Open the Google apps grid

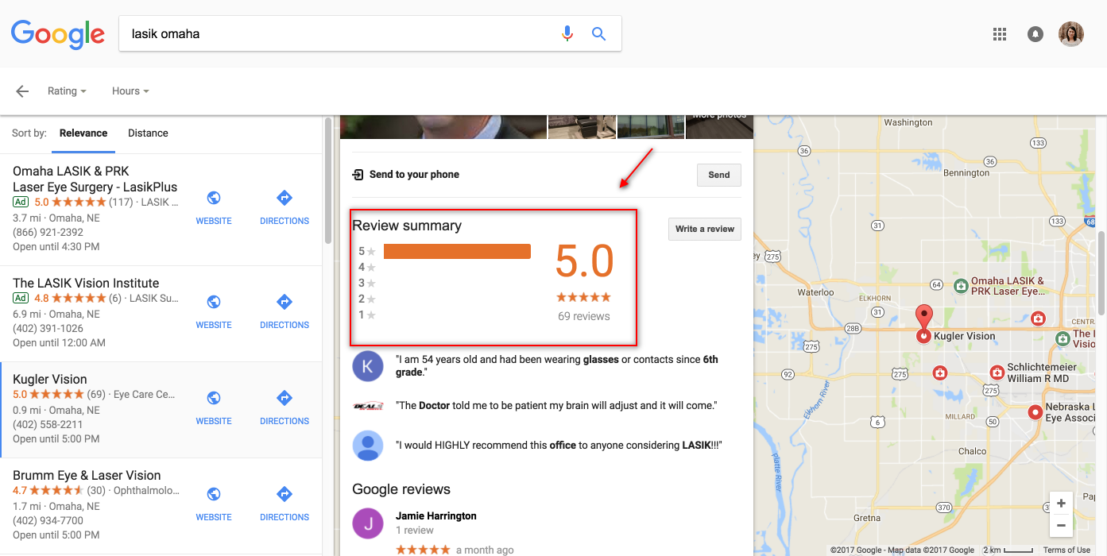tap(1000, 34)
